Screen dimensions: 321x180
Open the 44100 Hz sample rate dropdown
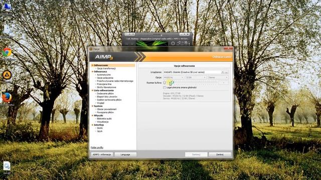[x=174, y=77]
